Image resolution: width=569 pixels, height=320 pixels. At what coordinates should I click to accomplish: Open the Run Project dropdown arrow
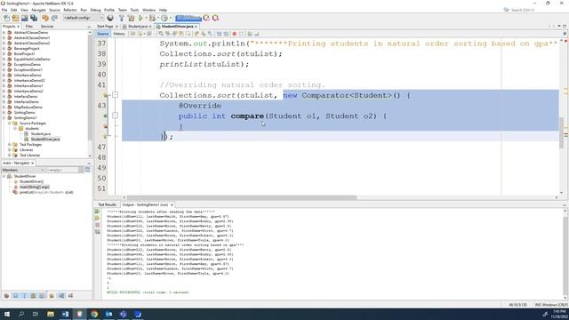[x=146, y=18]
